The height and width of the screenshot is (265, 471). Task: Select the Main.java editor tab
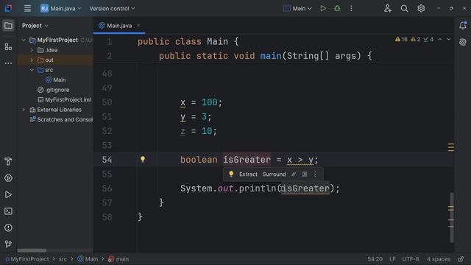click(x=119, y=26)
